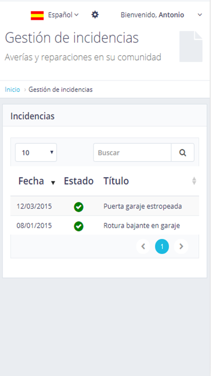Focus the Buscar search field

pyautogui.click(x=132, y=152)
